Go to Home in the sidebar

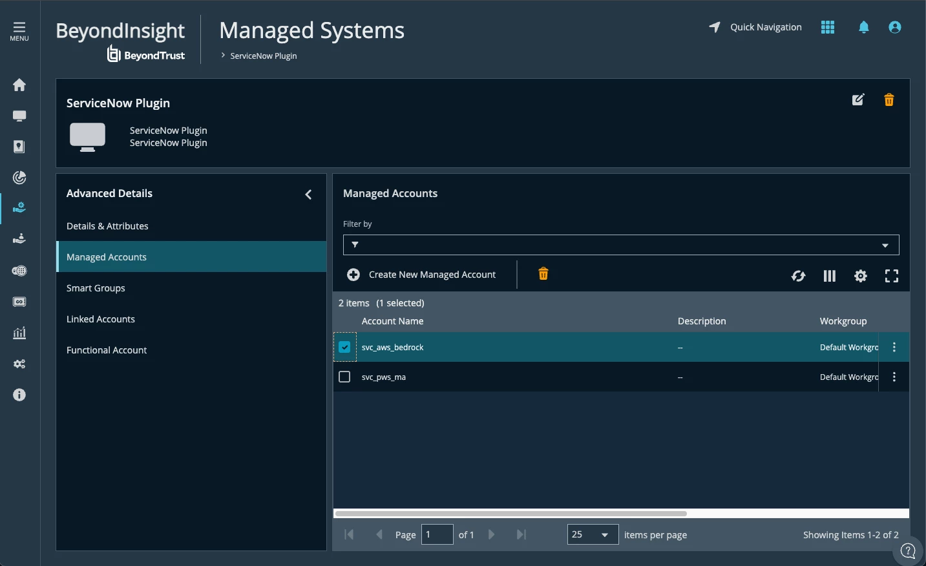19,85
